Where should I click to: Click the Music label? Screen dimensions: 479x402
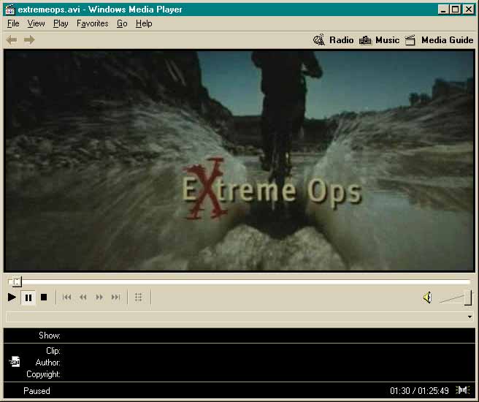point(387,40)
